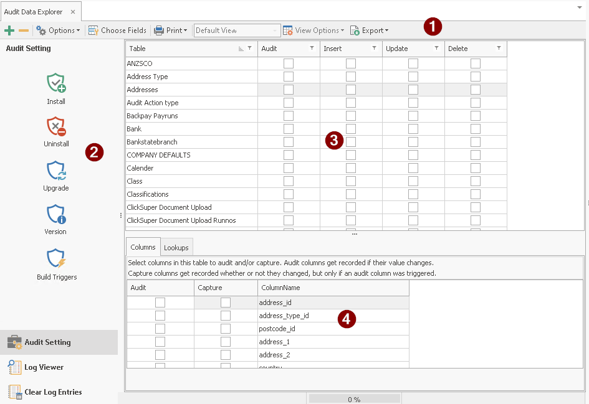589x404 pixels.
Task: Open the tab list dropdown arrow
Action: coord(580,7)
